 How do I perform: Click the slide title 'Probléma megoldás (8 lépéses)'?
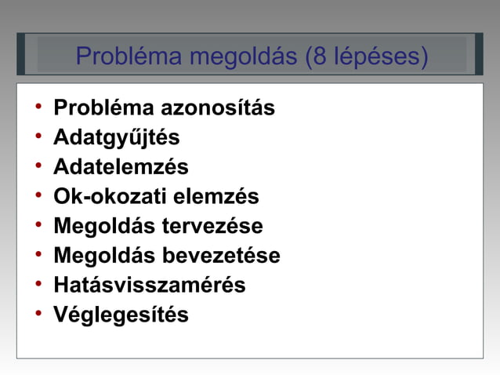click(252, 56)
